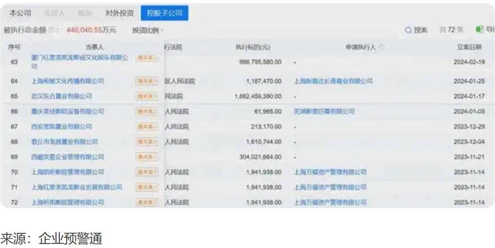Switch to the 本公司 tab
Viewport: 495px width, 248px height.
tap(20, 13)
